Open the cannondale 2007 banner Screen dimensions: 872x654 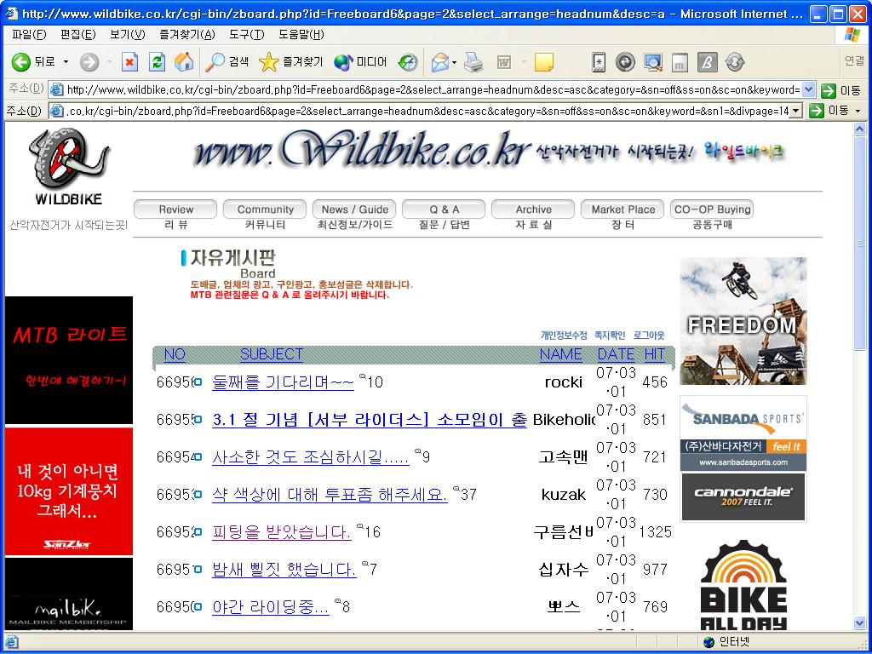pyautogui.click(x=743, y=496)
